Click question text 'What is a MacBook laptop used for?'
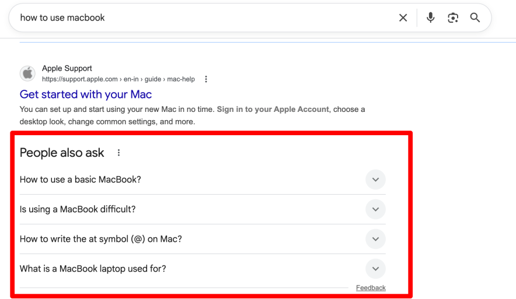 pyautogui.click(x=93, y=269)
